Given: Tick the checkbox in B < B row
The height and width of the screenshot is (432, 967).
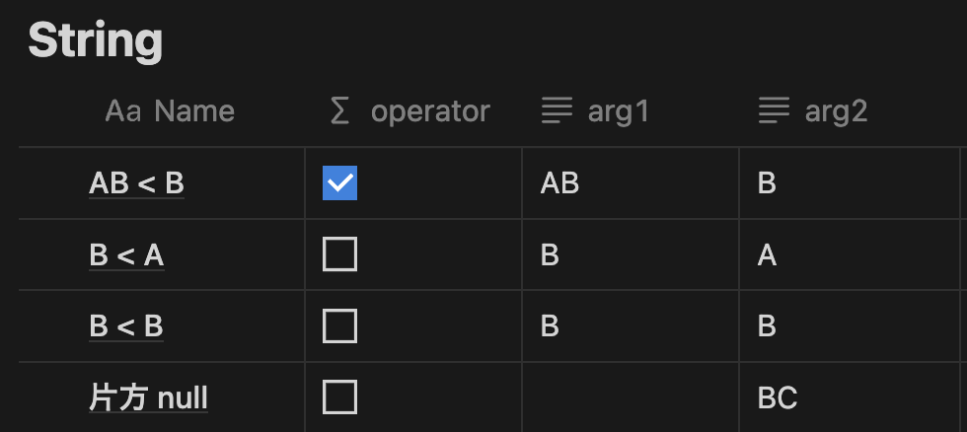Looking at the screenshot, I should click(x=339, y=326).
